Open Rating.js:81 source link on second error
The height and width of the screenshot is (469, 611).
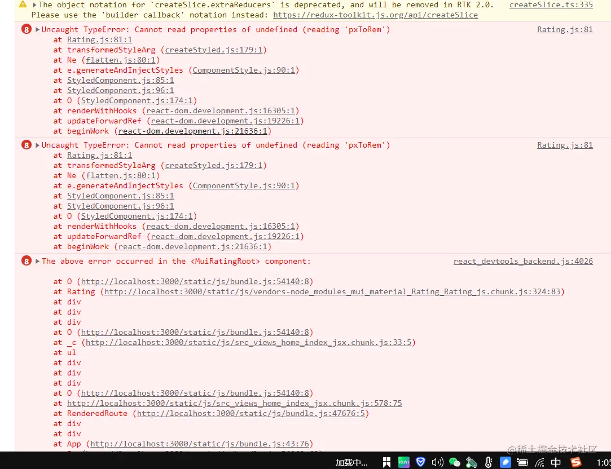coord(565,145)
